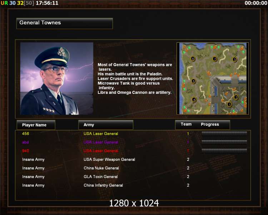Click the GLA Toxin General army entry
The image size is (268, 215).
coord(101,177)
